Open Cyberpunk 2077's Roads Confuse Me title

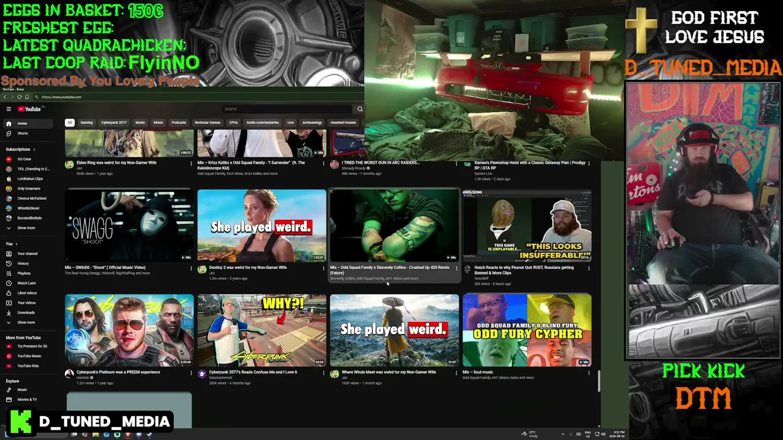(253, 372)
